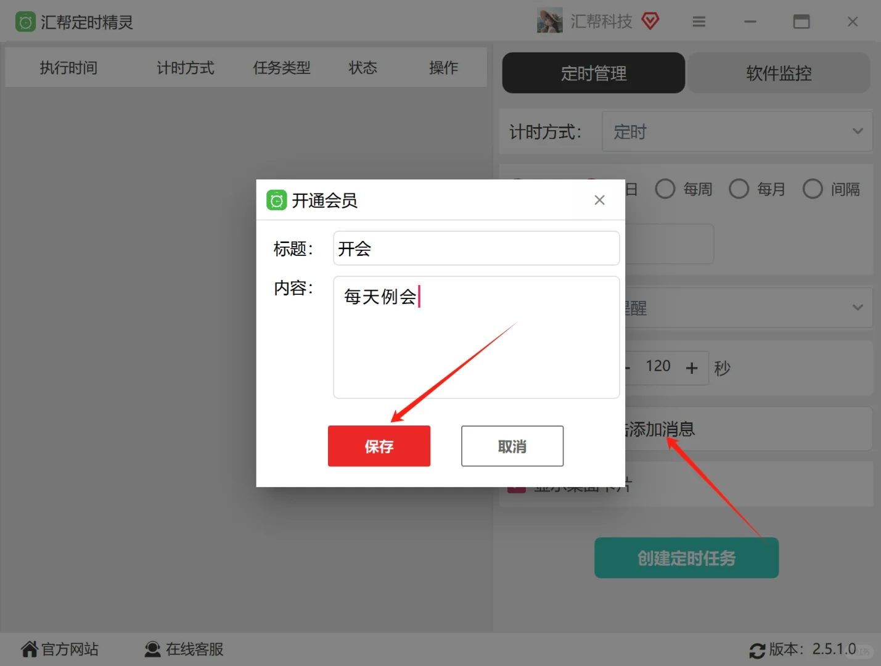Click the VIP heart badge beside 汇帮科技
This screenshot has height=666, width=881.
coord(650,20)
